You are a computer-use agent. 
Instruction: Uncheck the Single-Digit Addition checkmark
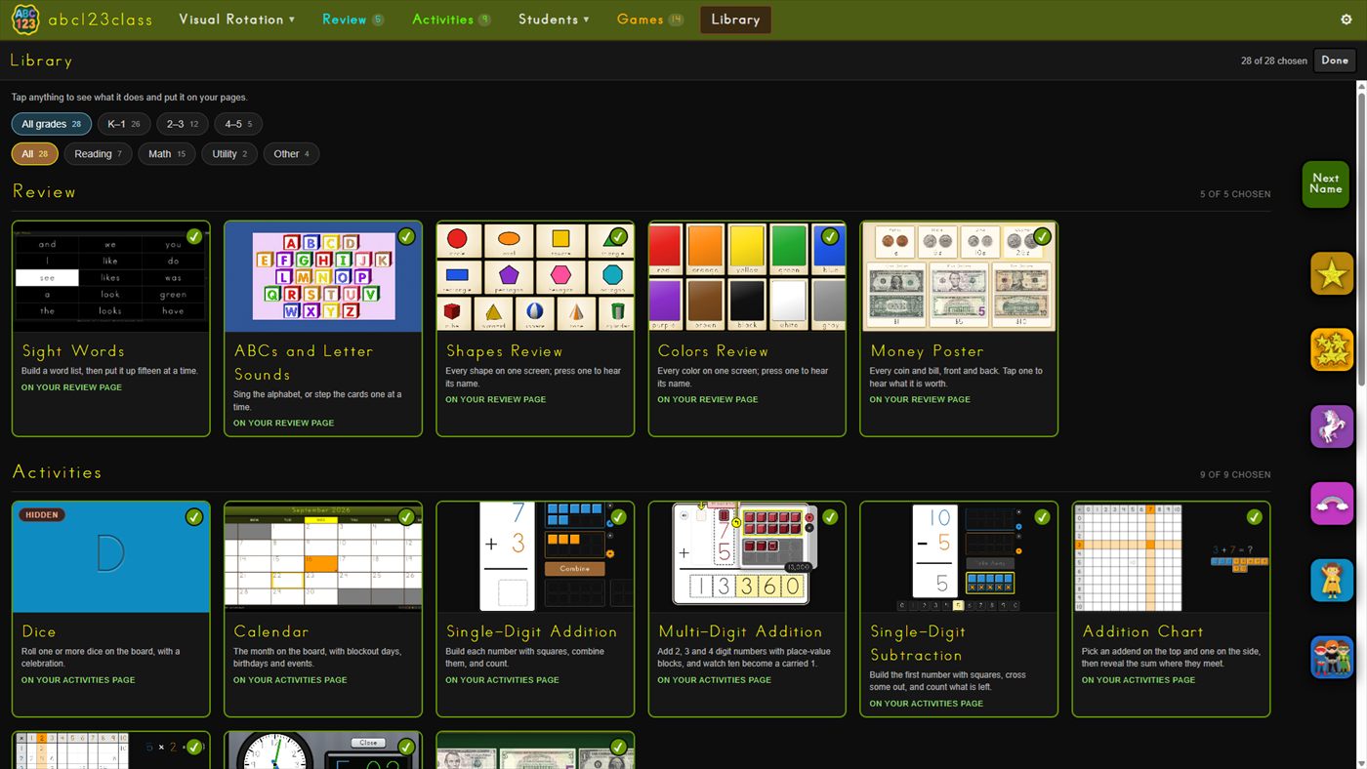[618, 516]
